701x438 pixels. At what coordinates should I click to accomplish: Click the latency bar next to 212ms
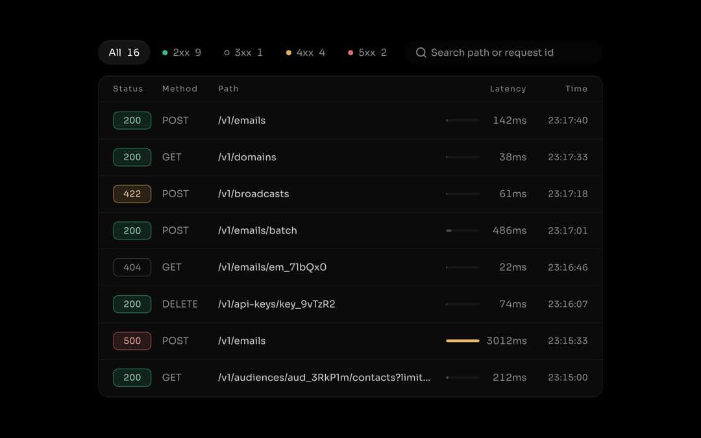coord(463,377)
